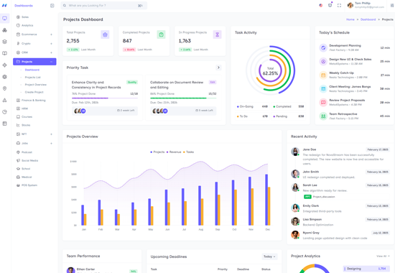Select Projects List submenu item
This screenshot has width=395, height=273.
pos(33,78)
